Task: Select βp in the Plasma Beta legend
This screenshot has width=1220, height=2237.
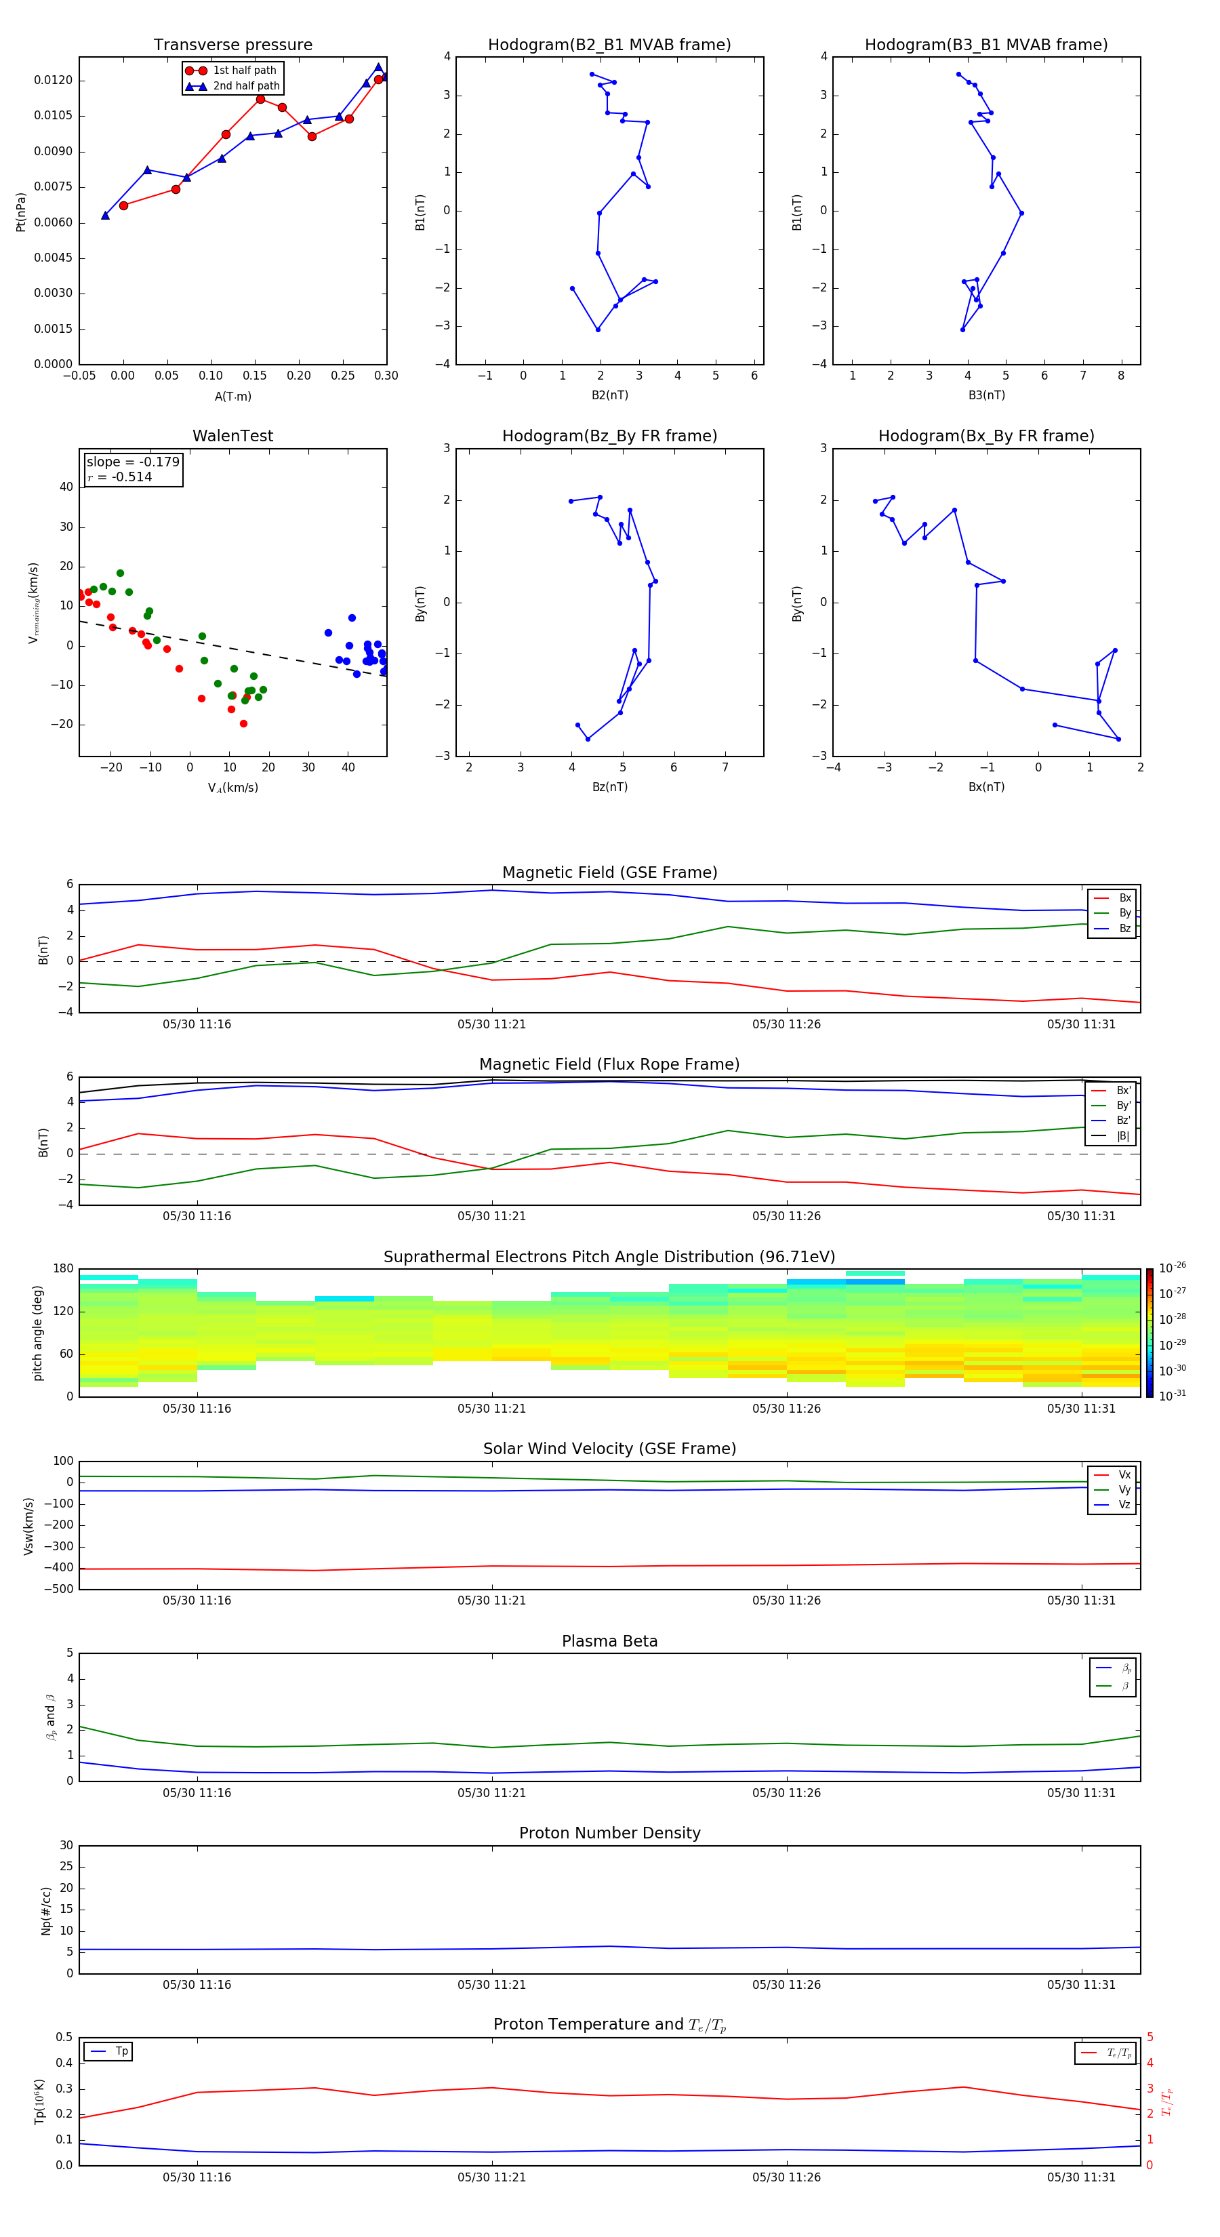Action: pyautogui.click(x=1113, y=1668)
